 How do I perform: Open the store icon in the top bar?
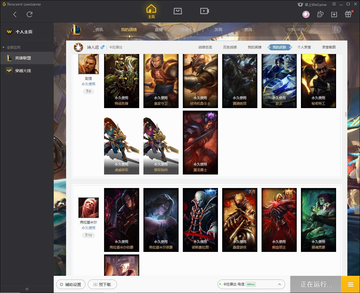coord(178,11)
